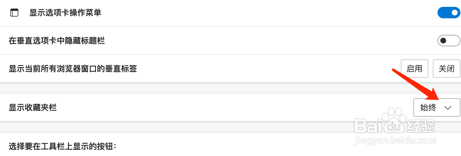
Task: Click the tab actions menu icon
Action: 14,13
